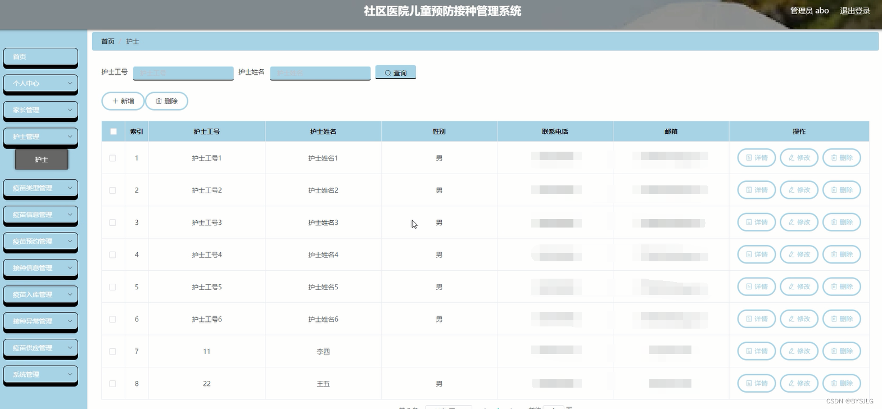
Task: Click the 邮箱 column header
Action: pyautogui.click(x=671, y=131)
